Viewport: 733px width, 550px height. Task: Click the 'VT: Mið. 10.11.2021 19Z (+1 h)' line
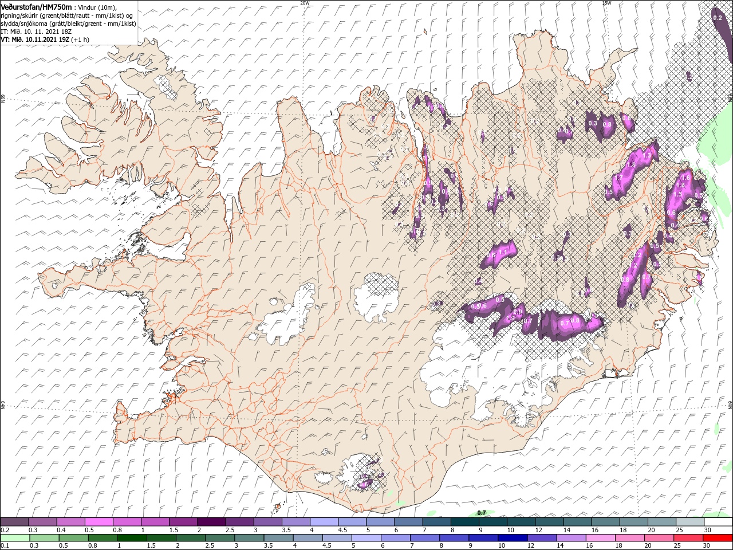click(x=45, y=40)
